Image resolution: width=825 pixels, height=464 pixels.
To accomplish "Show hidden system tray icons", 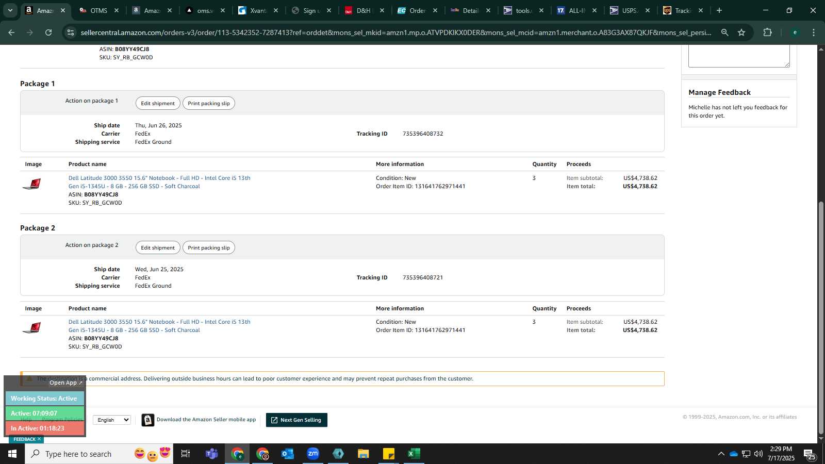I will coord(721,454).
